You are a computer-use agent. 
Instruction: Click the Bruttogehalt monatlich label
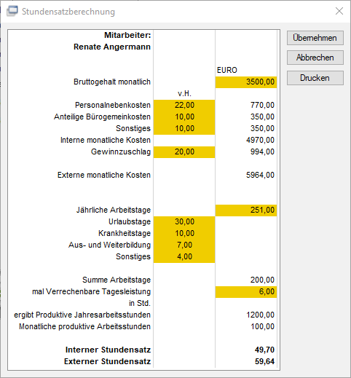(x=112, y=82)
